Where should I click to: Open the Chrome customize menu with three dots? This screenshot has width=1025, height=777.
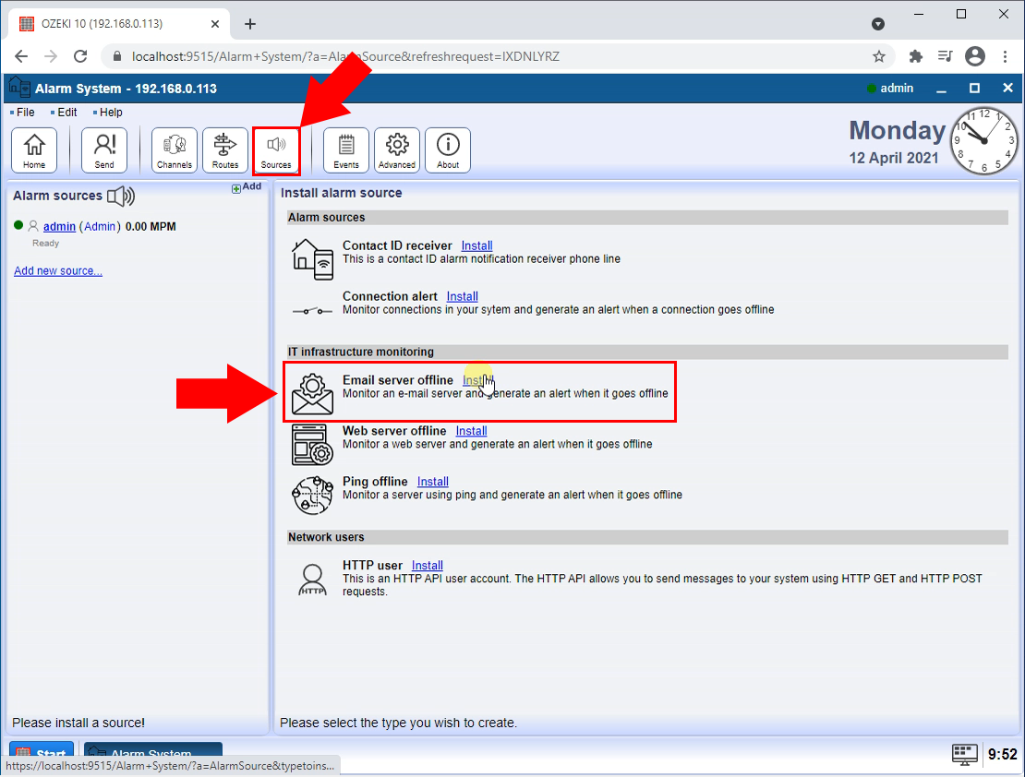pyautogui.click(x=1006, y=56)
